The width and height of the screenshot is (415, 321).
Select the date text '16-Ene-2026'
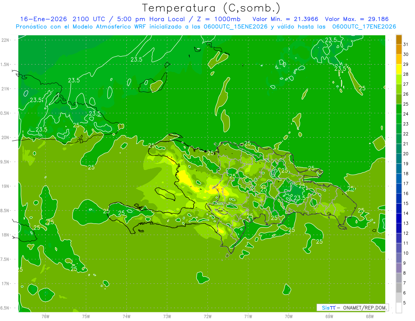43,19
